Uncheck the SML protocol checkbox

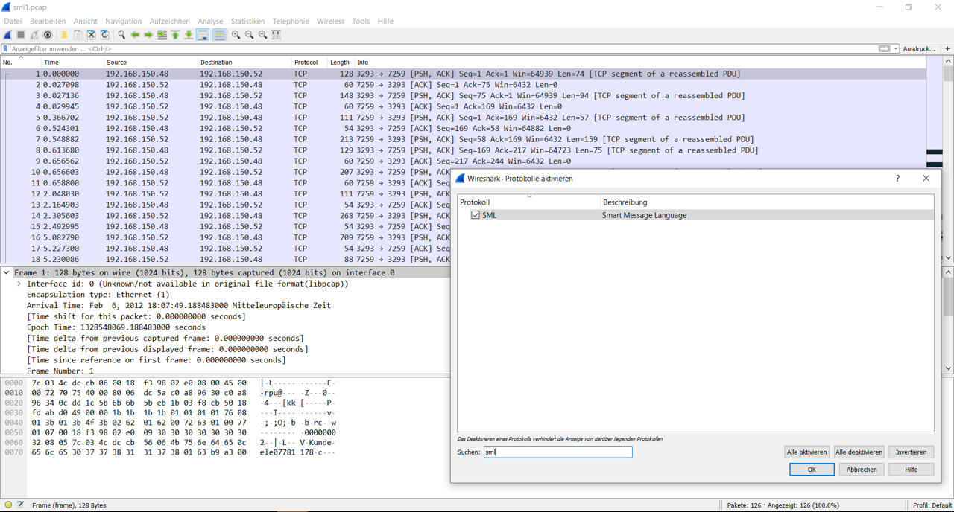tap(476, 215)
